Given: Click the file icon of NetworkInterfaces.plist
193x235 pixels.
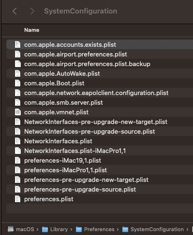Looking at the screenshot, I should [17, 141].
